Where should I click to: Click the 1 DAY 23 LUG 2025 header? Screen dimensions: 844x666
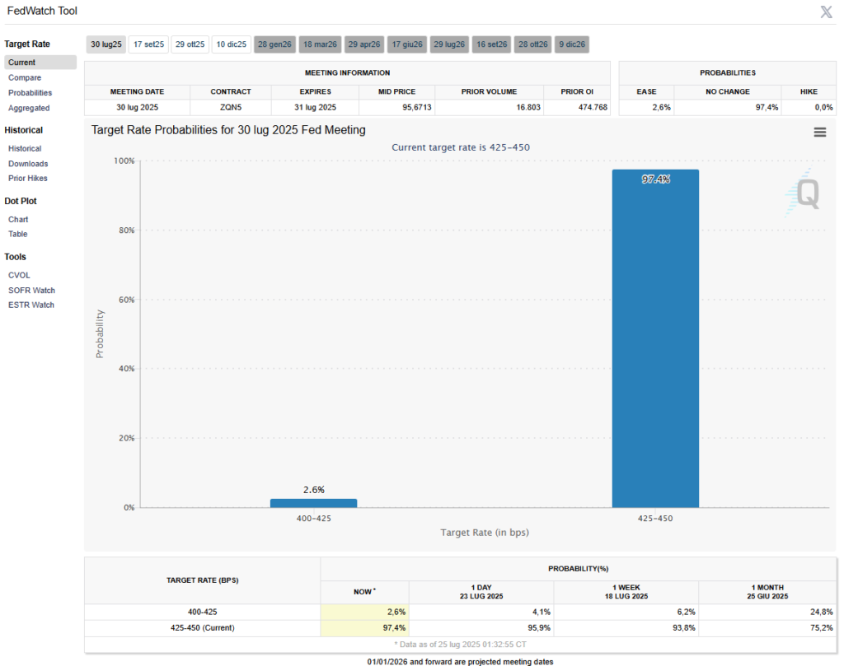pyautogui.click(x=481, y=592)
